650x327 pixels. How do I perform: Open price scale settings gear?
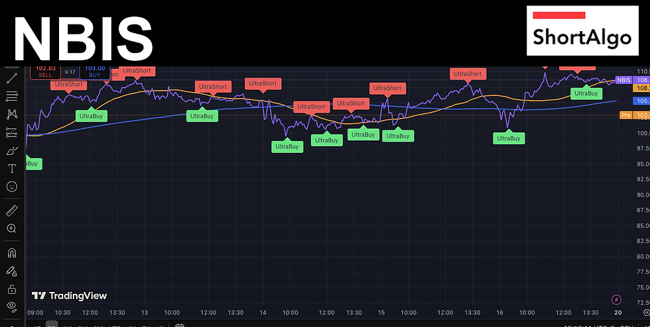[646, 312]
